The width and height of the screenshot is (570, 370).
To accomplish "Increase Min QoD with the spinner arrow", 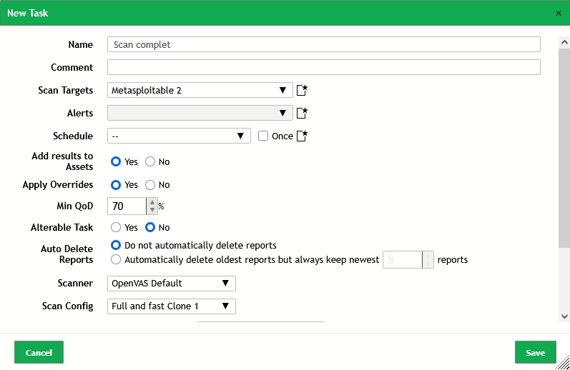I will (152, 202).
